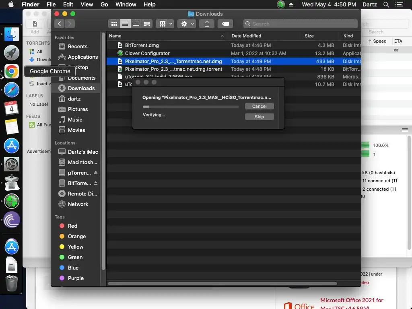Go back with the Finder back arrow
Viewport: 412px width, 309px height.
click(60, 24)
